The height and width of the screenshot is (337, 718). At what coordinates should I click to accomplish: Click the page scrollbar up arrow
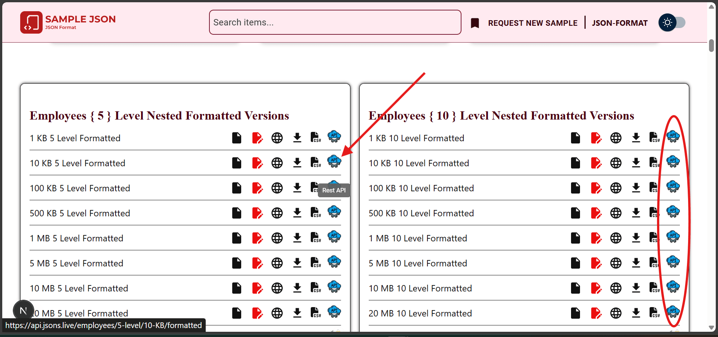(711, 7)
